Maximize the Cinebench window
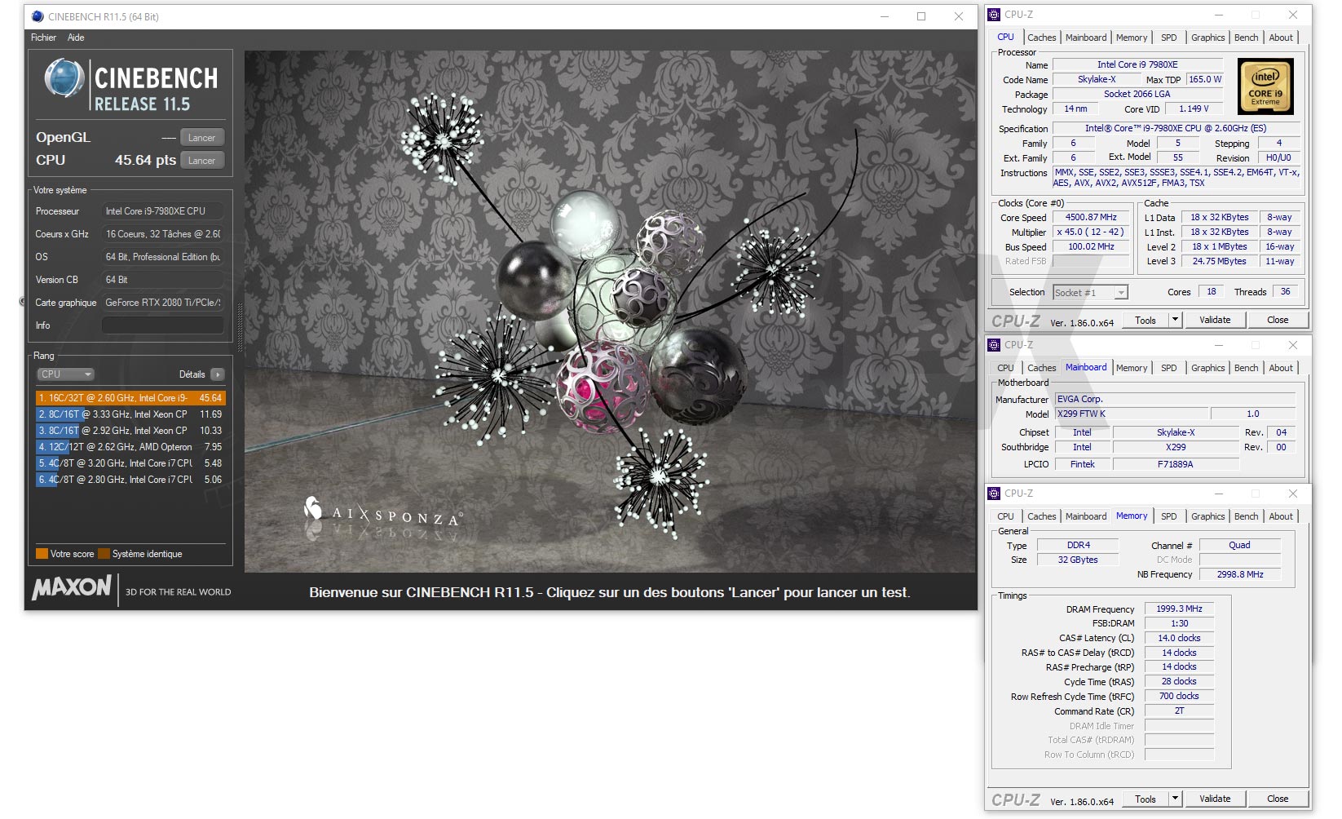Image resolution: width=1342 pixels, height=819 pixels. point(921,16)
